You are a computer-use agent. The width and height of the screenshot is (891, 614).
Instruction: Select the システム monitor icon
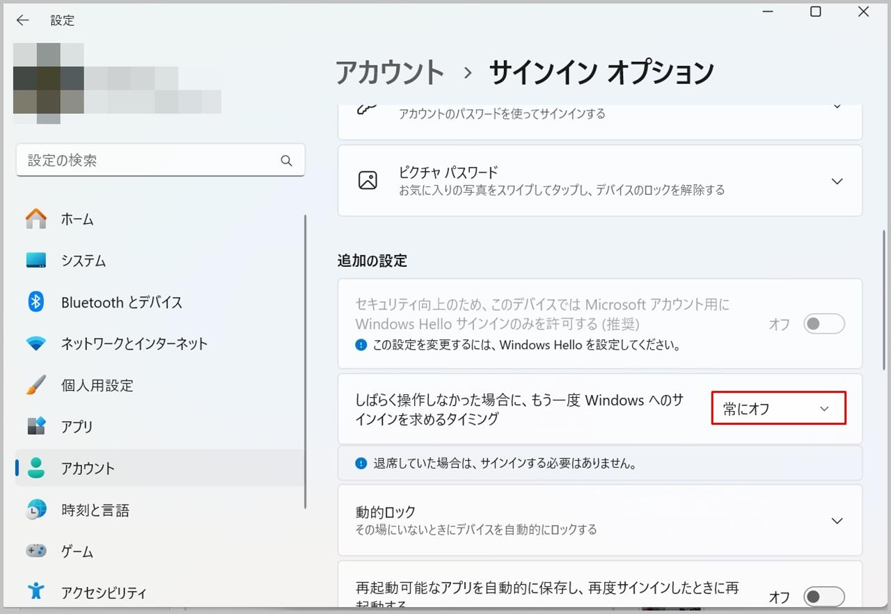[x=36, y=261]
